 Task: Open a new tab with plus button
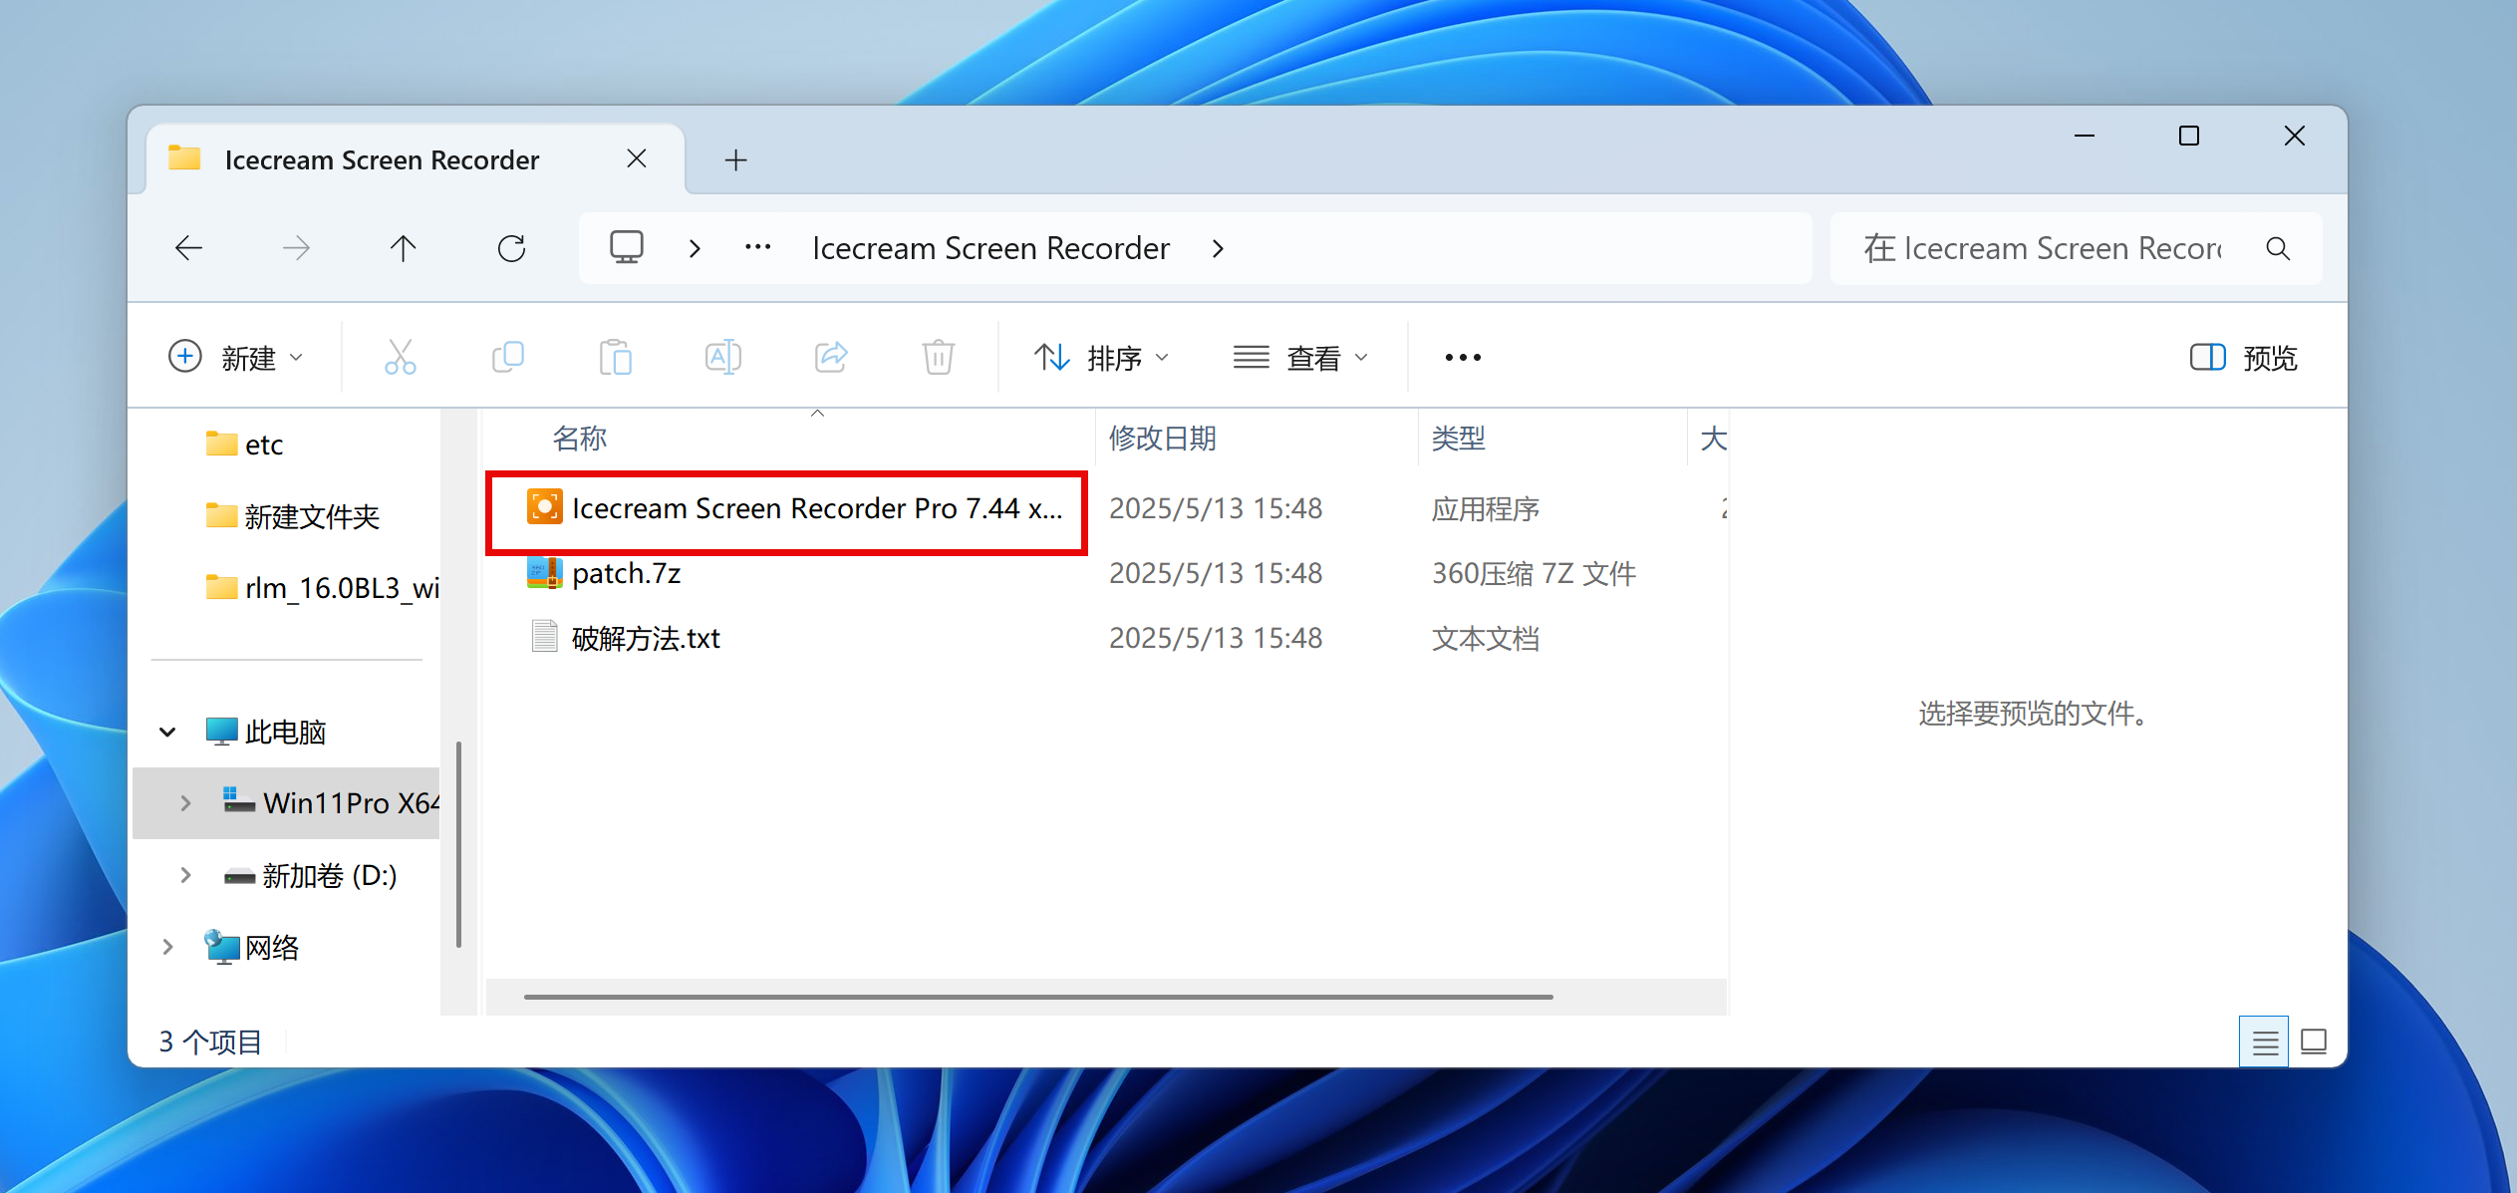pyautogui.click(x=735, y=159)
